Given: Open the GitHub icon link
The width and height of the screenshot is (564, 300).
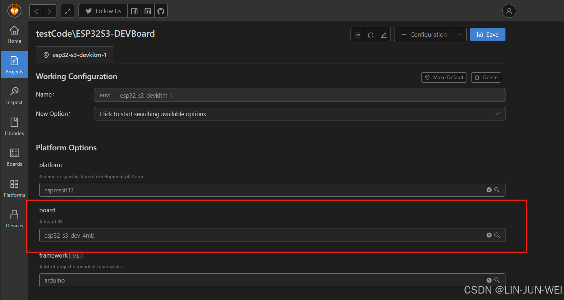Looking at the screenshot, I should coord(161,11).
